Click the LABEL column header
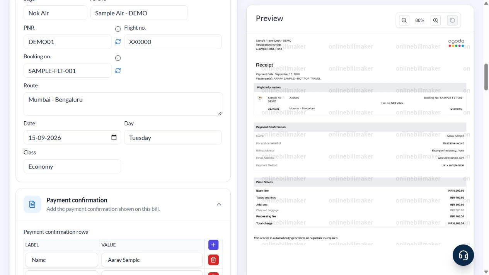The image size is (489, 275). (x=32, y=245)
